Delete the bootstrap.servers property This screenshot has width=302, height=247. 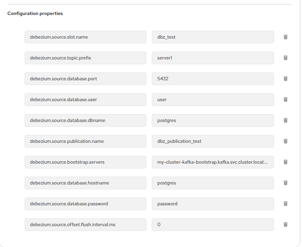tap(286, 162)
